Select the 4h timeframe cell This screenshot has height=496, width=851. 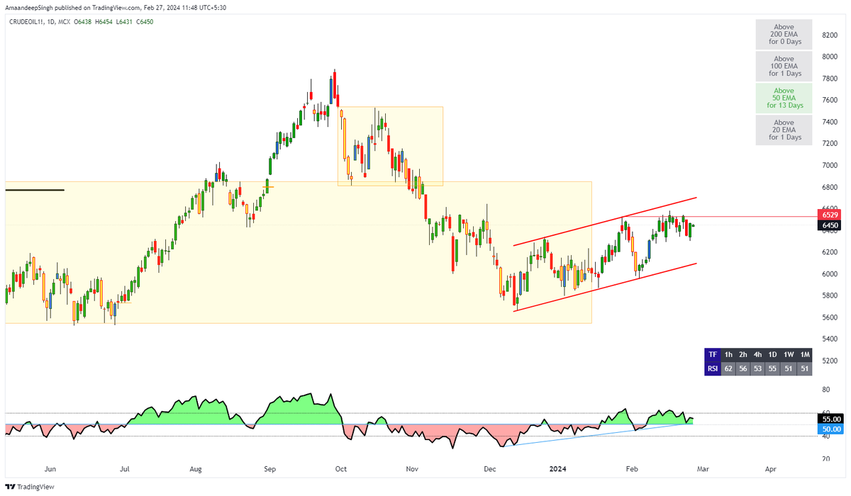(x=759, y=354)
